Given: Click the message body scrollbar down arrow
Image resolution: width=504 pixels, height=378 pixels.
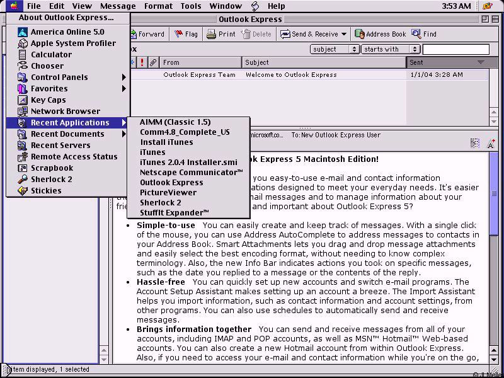Looking at the screenshot, I should pos(494,359).
